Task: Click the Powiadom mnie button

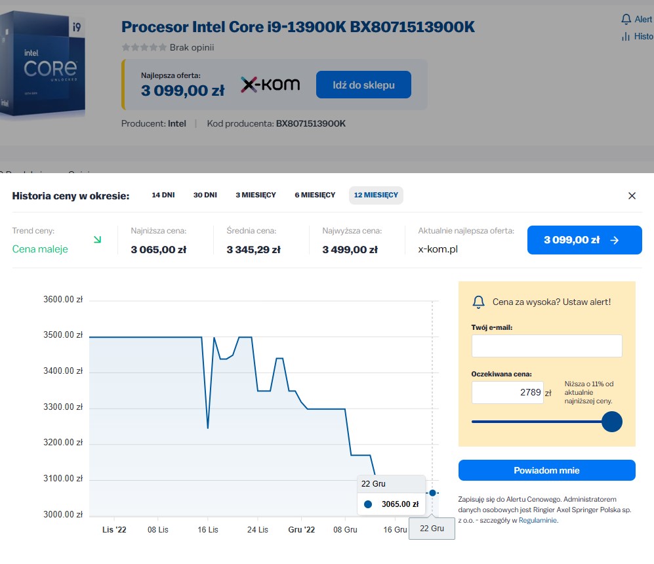Action: tap(547, 470)
